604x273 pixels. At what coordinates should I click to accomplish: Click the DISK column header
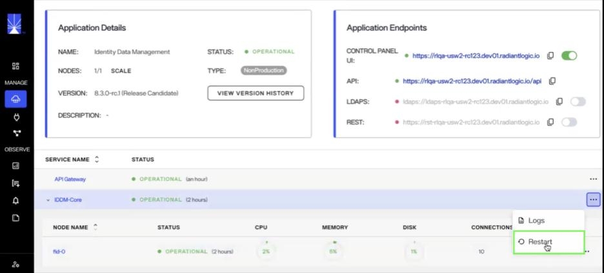point(410,227)
